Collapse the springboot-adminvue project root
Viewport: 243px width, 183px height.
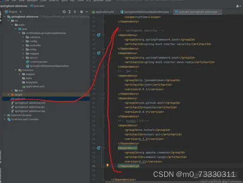coord(5,16)
